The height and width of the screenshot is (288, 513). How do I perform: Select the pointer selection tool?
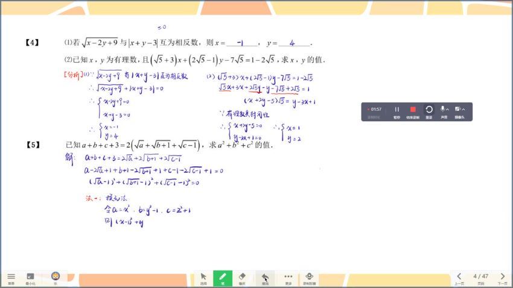[203, 277]
